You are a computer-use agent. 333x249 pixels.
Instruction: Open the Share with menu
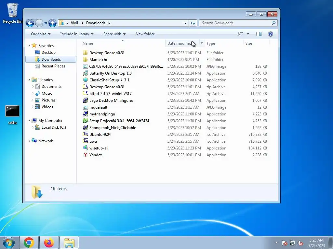tap(114, 34)
